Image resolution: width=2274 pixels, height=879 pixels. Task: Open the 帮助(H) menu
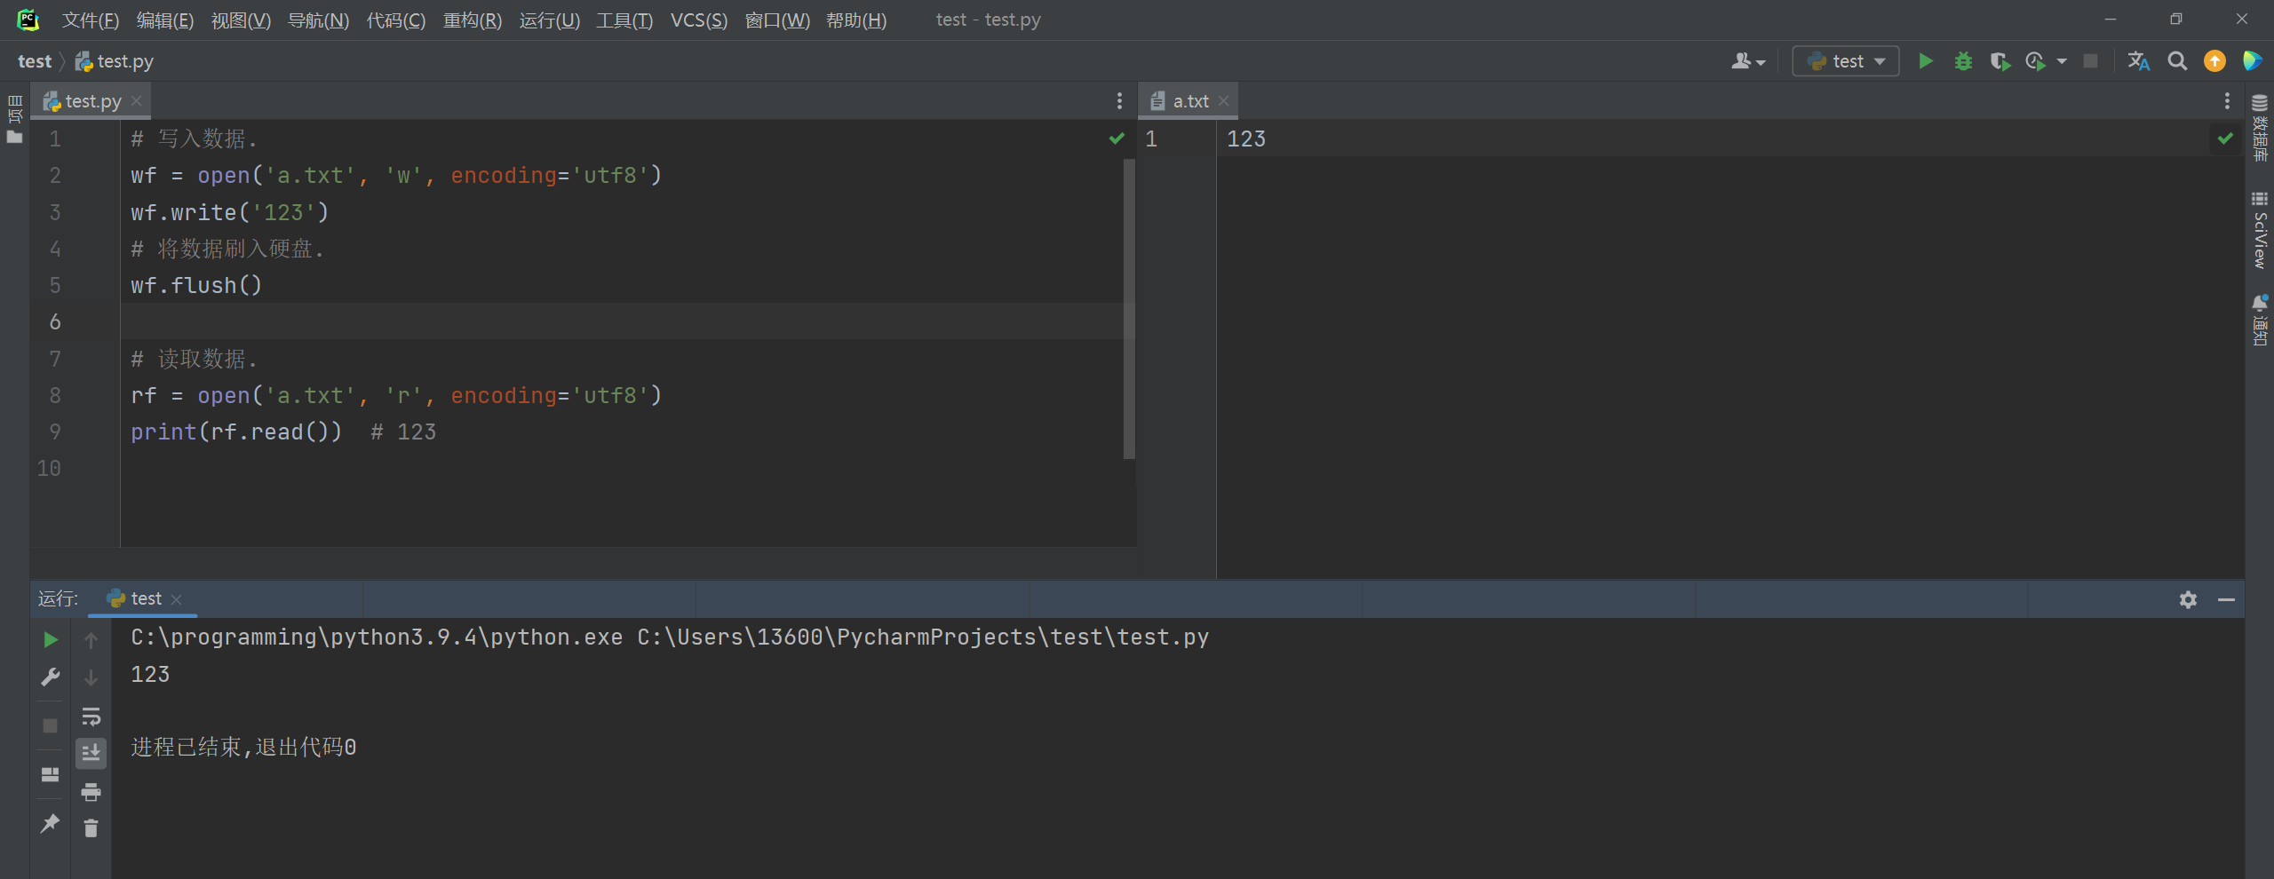click(855, 20)
